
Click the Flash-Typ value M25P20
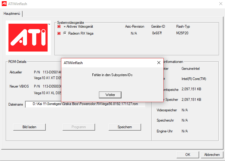182,33
